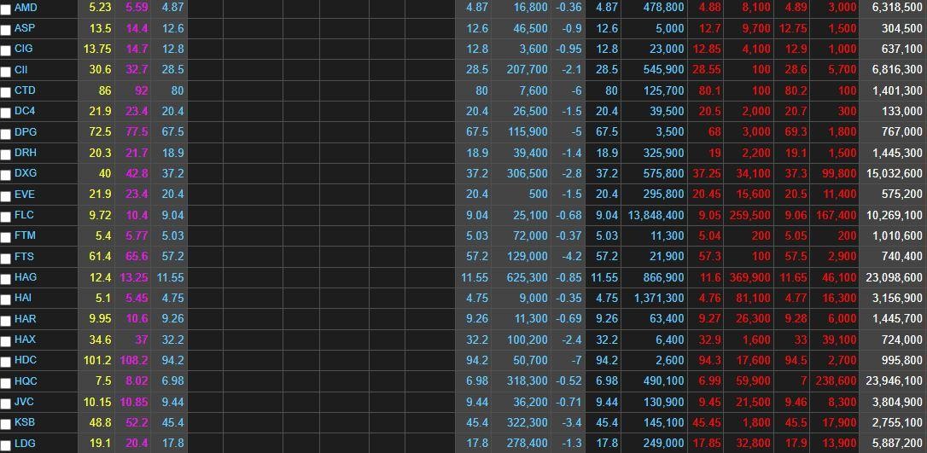The width and height of the screenshot is (927, 453).
Task: Click the CTD reference price 86
Action: click(x=104, y=90)
